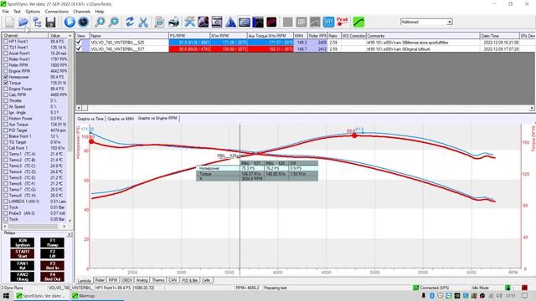Click run table horizontal scroll right arrow
The height and width of the screenshot is (301, 536).
pyautogui.click(x=532, y=108)
